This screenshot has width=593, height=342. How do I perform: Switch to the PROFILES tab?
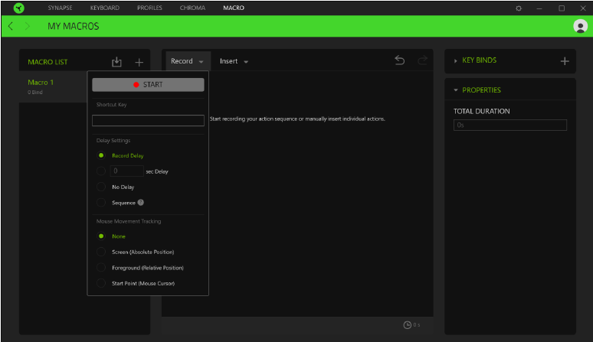149,8
